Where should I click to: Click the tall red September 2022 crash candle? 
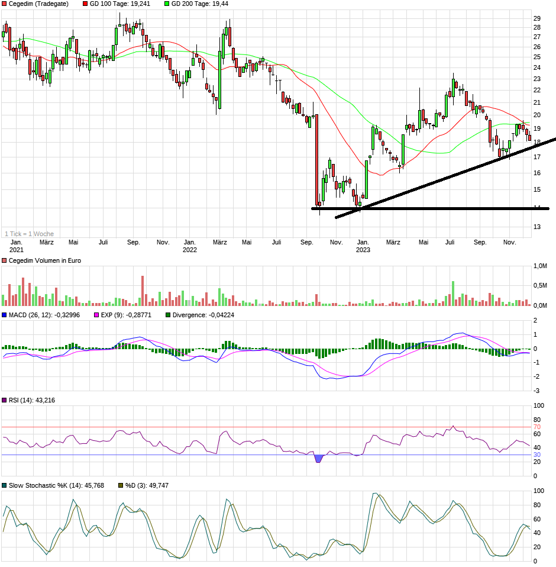(x=317, y=160)
